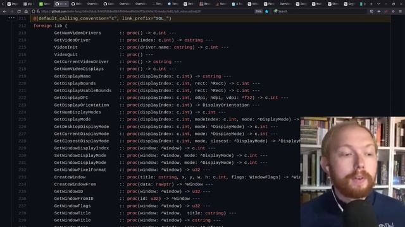This screenshot has width=405, height=227.
Task: Click into the browser Search field
Action: (320, 11)
